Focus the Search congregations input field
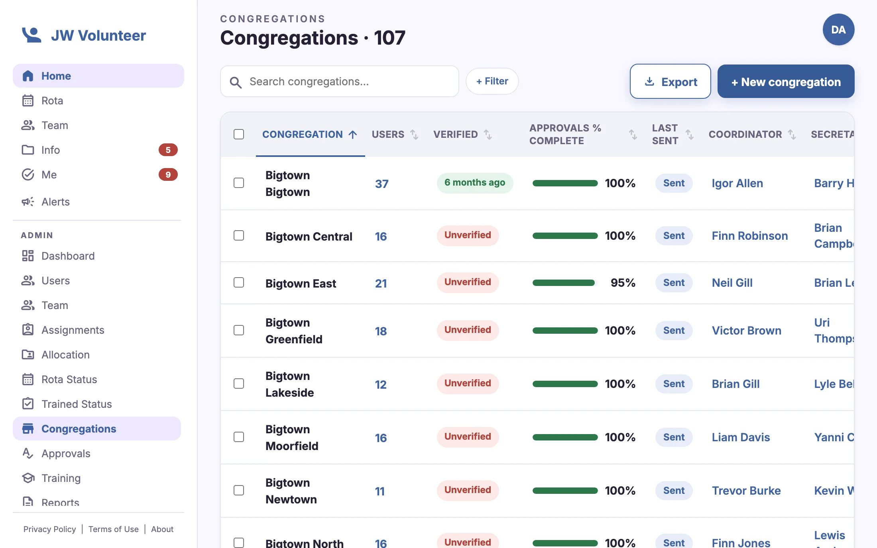877x548 pixels. pos(340,81)
